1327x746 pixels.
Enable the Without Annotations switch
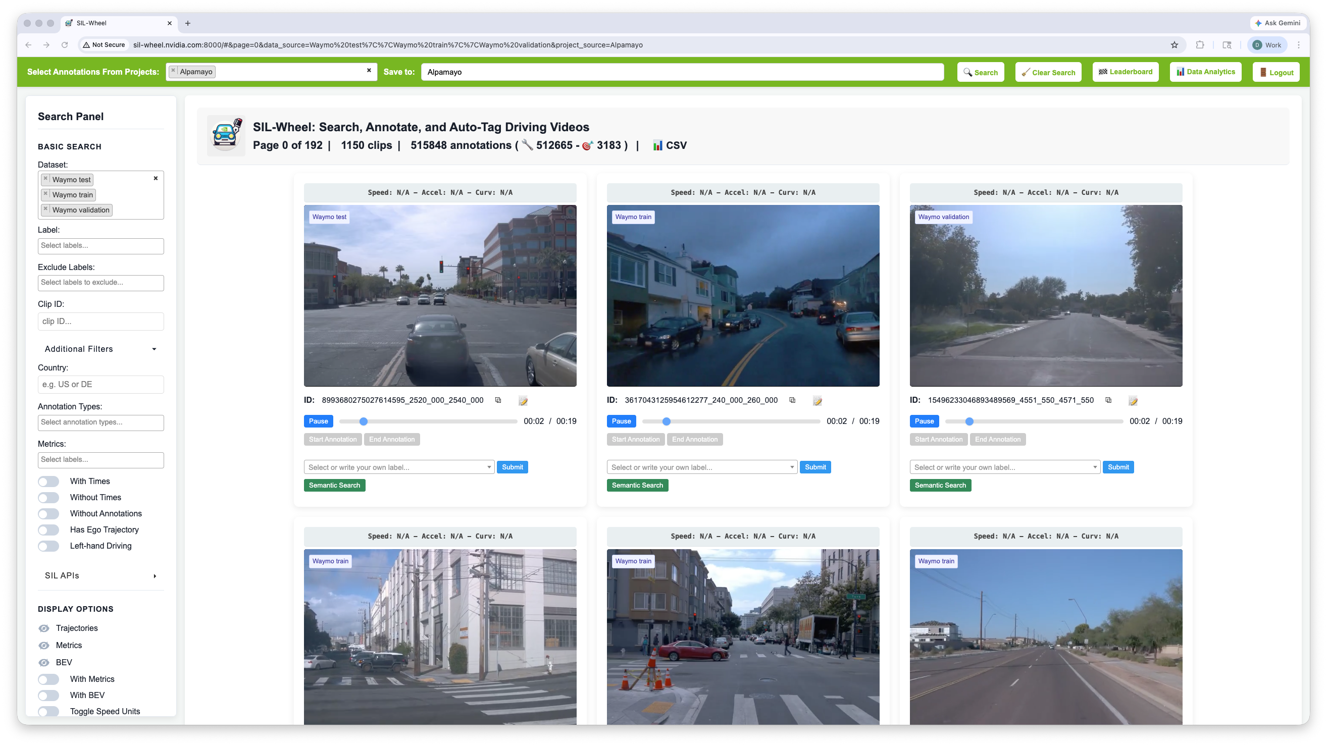coord(48,513)
